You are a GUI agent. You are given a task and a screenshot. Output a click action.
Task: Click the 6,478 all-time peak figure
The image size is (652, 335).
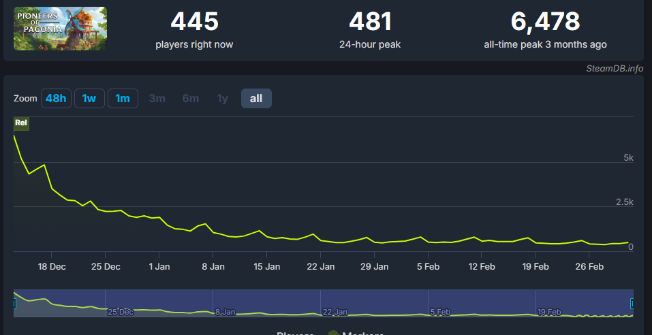pyautogui.click(x=545, y=22)
